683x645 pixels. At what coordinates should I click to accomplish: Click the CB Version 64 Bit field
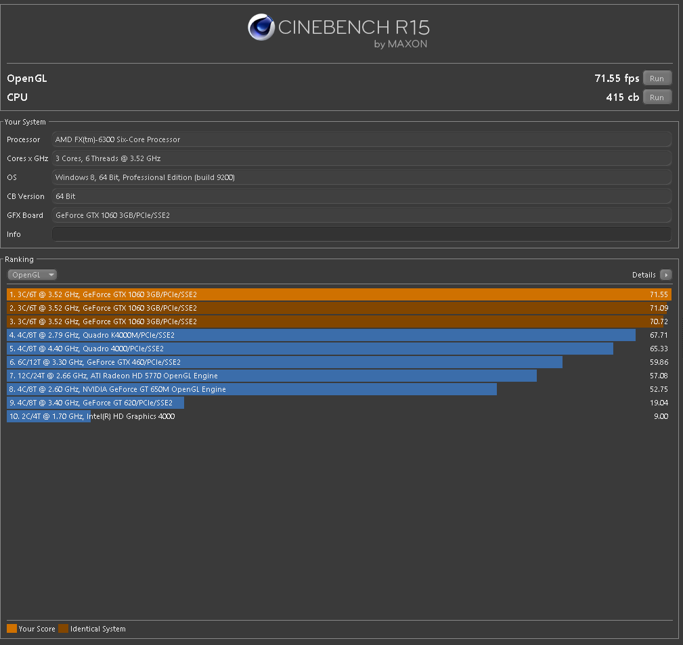point(361,196)
